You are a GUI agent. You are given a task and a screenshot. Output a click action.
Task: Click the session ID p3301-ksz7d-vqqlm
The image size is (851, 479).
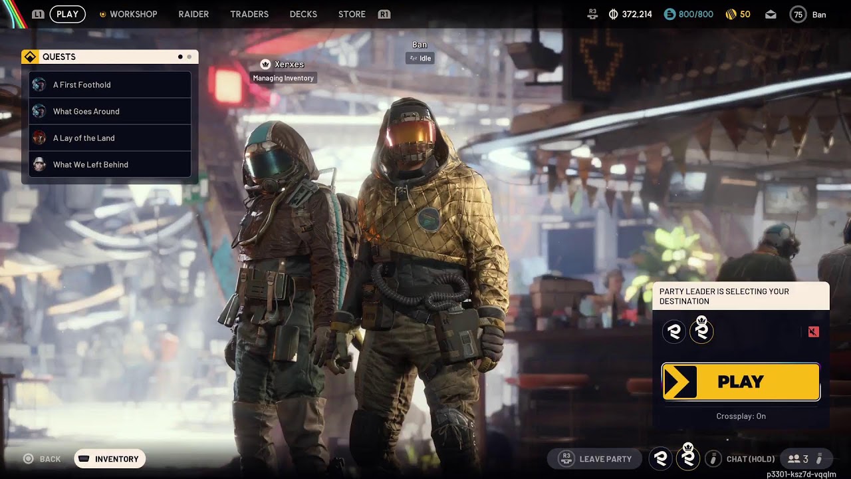(x=801, y=474)
